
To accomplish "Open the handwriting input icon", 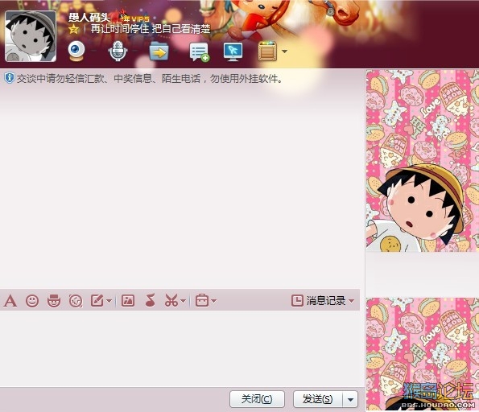I will pyautogui.click(x=97, y=301).
